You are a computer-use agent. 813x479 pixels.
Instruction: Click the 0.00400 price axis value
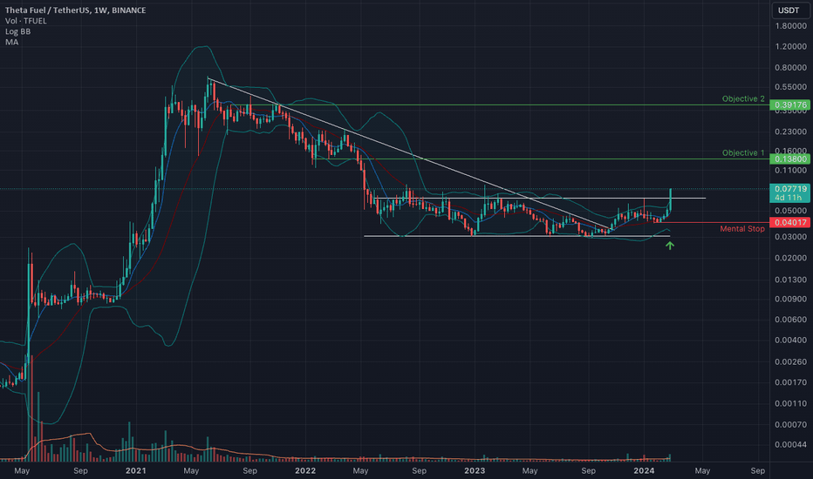point(790,341)
